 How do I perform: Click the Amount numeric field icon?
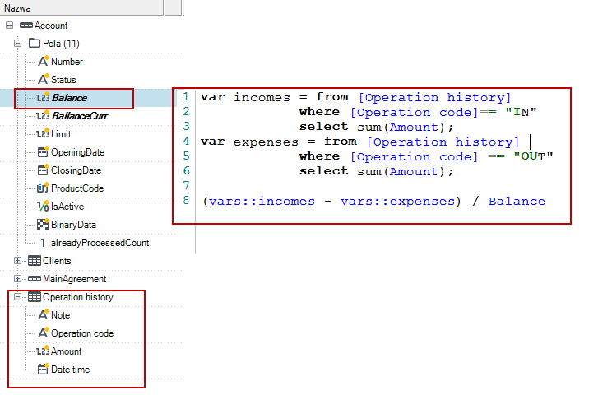(43, 351)
